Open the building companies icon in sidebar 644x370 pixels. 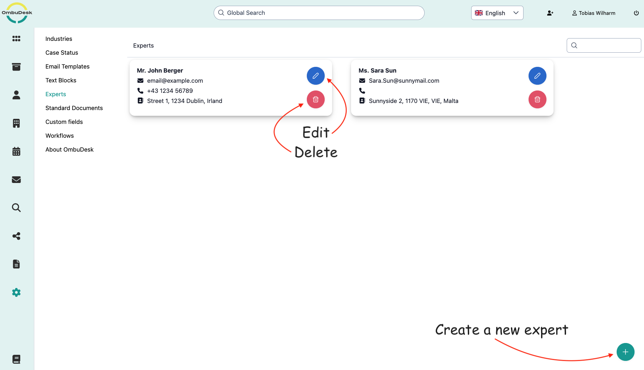point(16,123)
